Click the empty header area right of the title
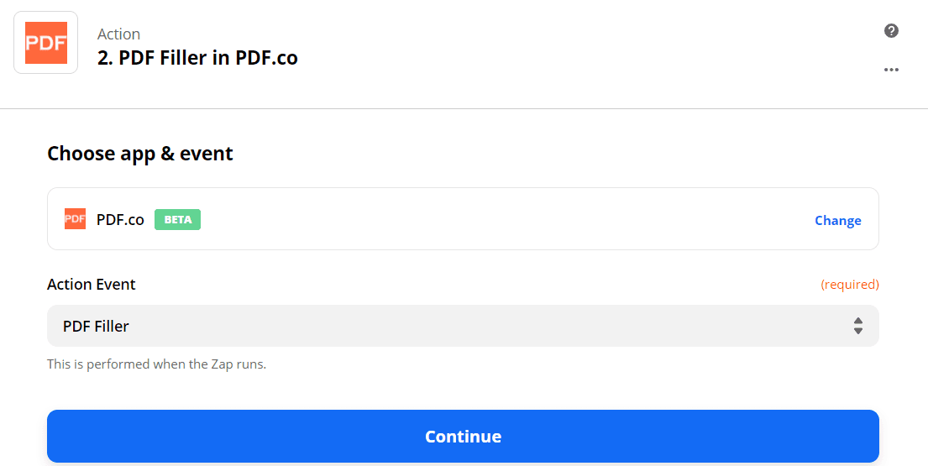This screenshot has height=466, width=928. 588,50
